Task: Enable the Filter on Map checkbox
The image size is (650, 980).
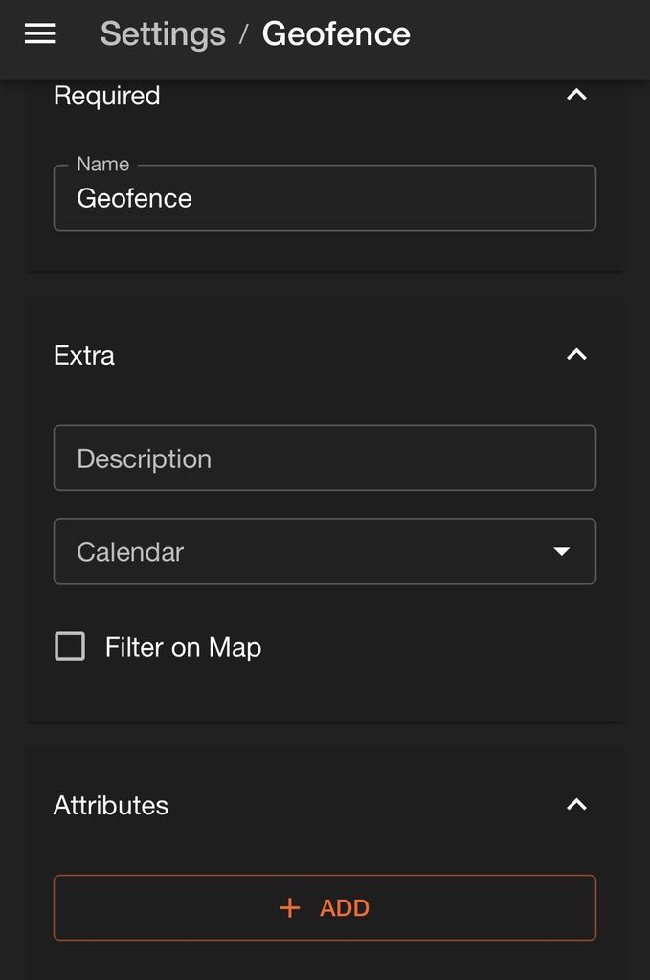Action: [70, 647]
